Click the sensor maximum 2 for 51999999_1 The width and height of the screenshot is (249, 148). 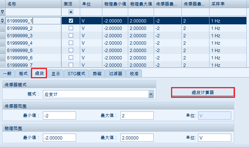click(195, 21)
